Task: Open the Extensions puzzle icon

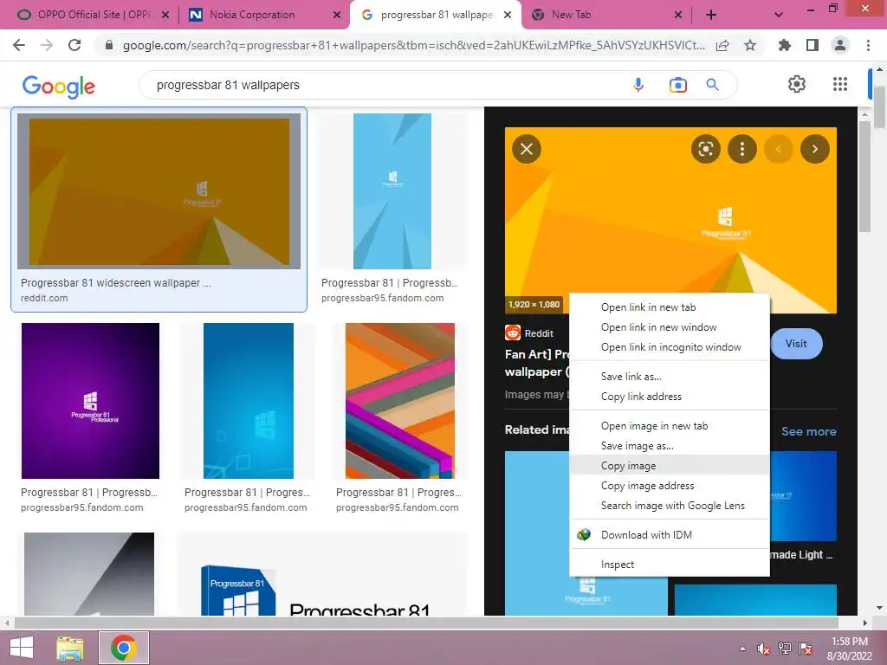Action: coord(785,45)
